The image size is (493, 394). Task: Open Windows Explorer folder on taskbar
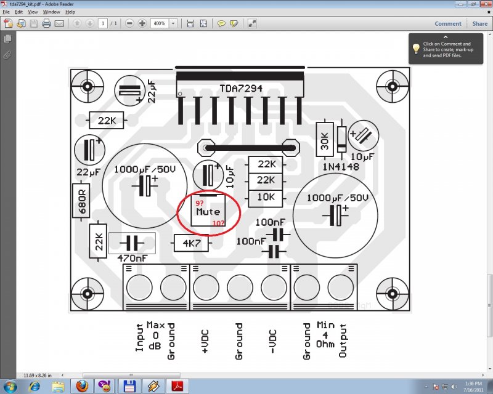(58, 387)
